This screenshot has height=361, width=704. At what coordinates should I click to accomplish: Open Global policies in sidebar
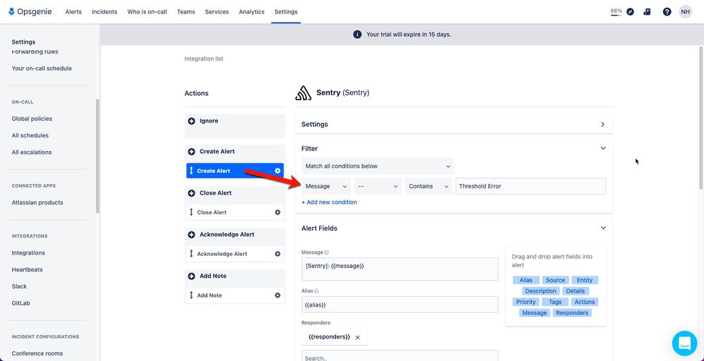point(32,119)
